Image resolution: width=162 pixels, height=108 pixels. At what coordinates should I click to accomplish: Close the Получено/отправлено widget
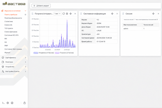click(x=75, y=14)
